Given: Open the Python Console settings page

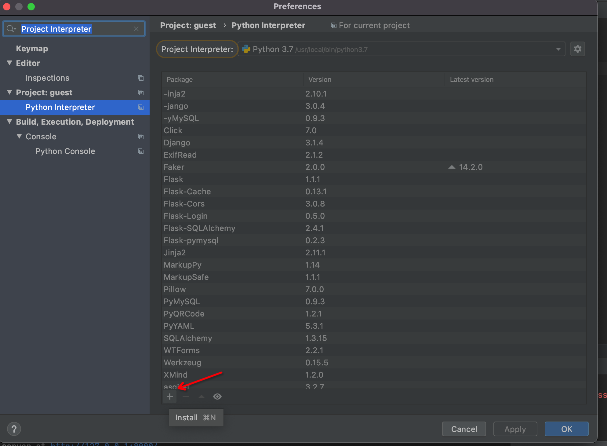Looking at the screenshot, I should pyautogui.click(x=65, y=151).
